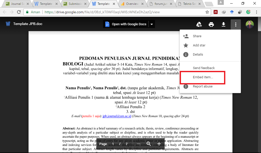Choose Add star in the menu
261x153 pixels.
[199, 45]
